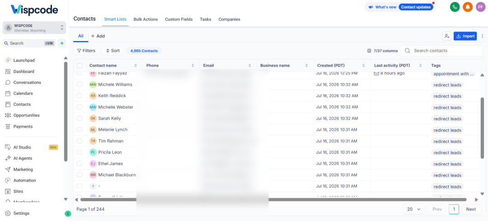Image resolution: width=488 pixels, height=221 pixels.
Task: Open the page size 20 dropdown
Action: tap(413, 209)
